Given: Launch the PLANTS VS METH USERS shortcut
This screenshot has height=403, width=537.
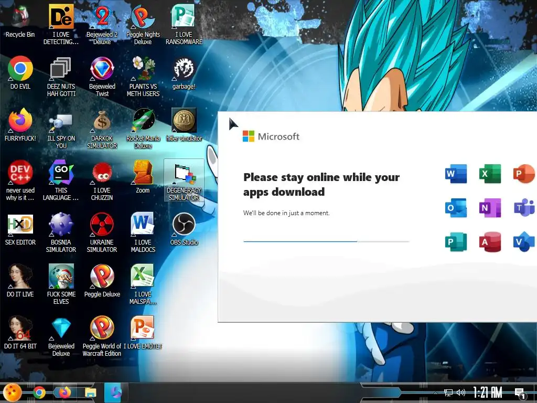Looking at the screenshot, I should click(143, 76).
